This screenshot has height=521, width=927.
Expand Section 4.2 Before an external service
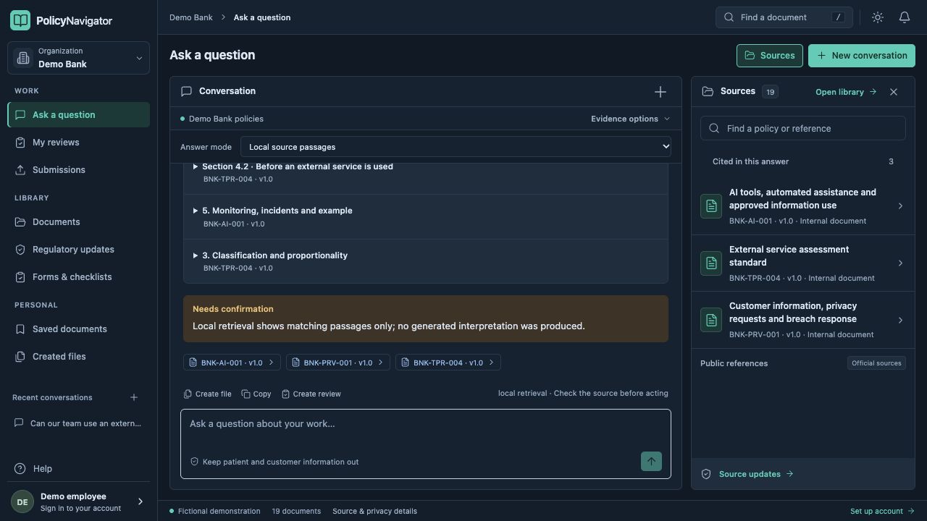(x=426, y=172)
